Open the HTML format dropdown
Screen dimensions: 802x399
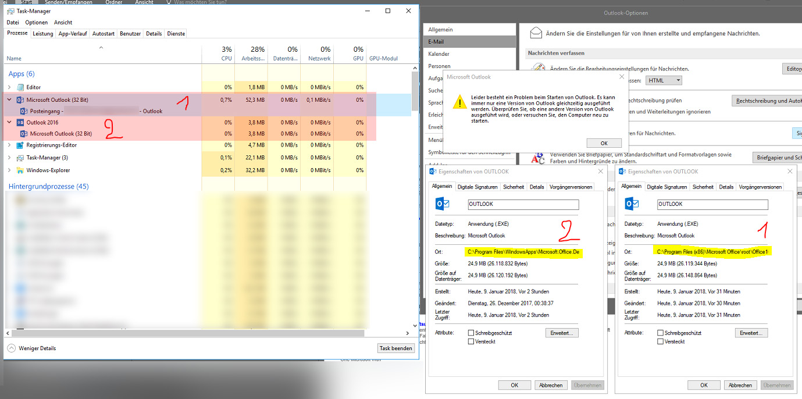[663, 80]
